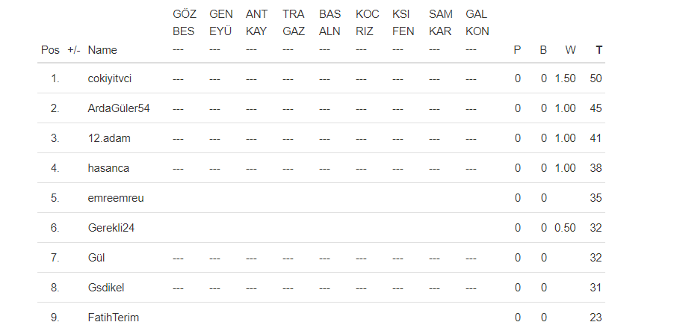Click the TRA GAZ match header
Viewport: 674px width, 328px height.
click(293, 22)
